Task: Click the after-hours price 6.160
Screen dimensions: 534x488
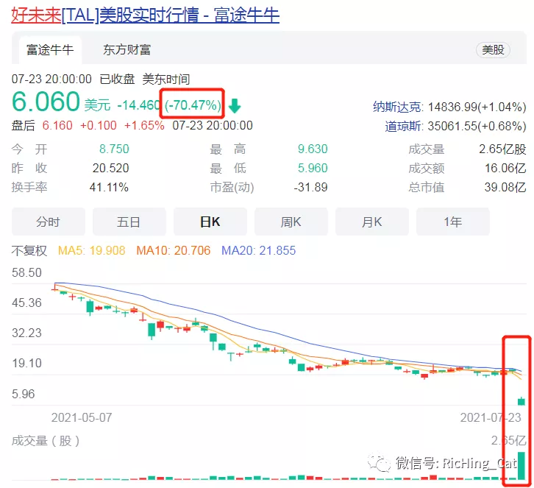Action: (57, 125)
